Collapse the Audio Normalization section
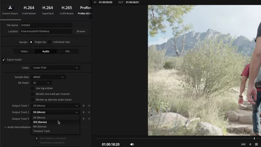The width and height of the screenshot is (261, 147). pyautogui.click(x=5, y=127)
